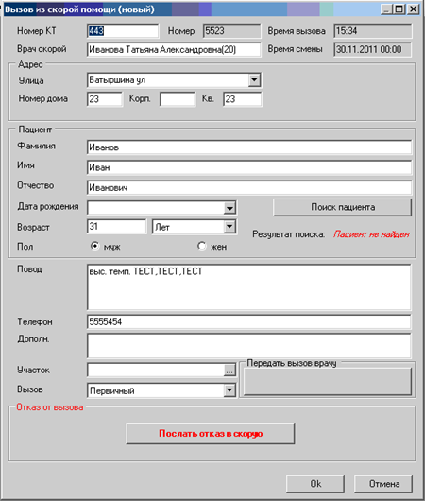The height and width of the screenshot is (501, 425).
Task: Click into the Повод text area
Action: click(248, 287)
